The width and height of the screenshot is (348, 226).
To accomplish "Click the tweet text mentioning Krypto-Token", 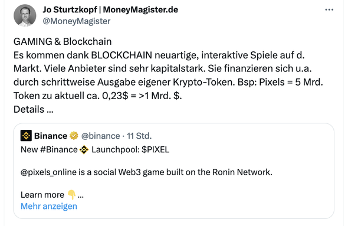I will coord(168,83).
